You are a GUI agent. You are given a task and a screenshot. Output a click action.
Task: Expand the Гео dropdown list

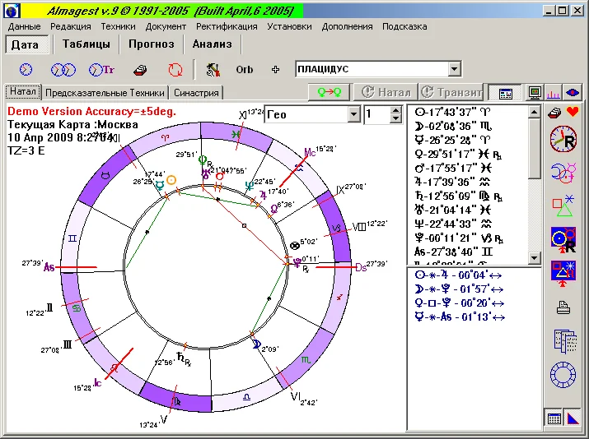click(354, 114)
